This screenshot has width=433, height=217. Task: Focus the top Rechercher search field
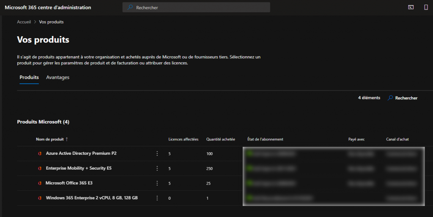pyautogui.click(x=196, y=8)
